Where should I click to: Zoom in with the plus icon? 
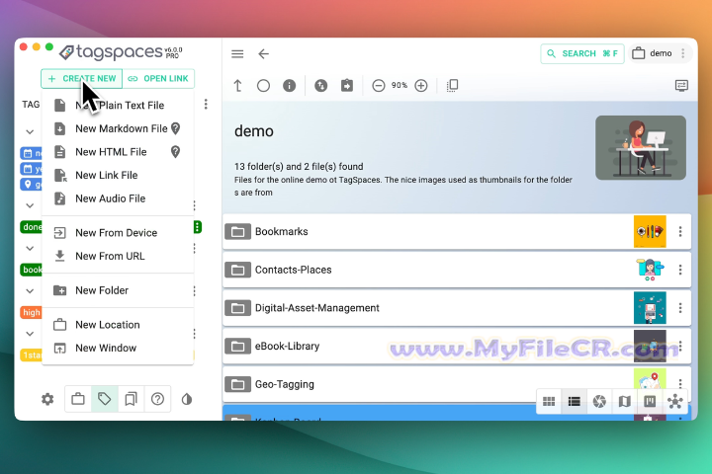coord(421,85)
